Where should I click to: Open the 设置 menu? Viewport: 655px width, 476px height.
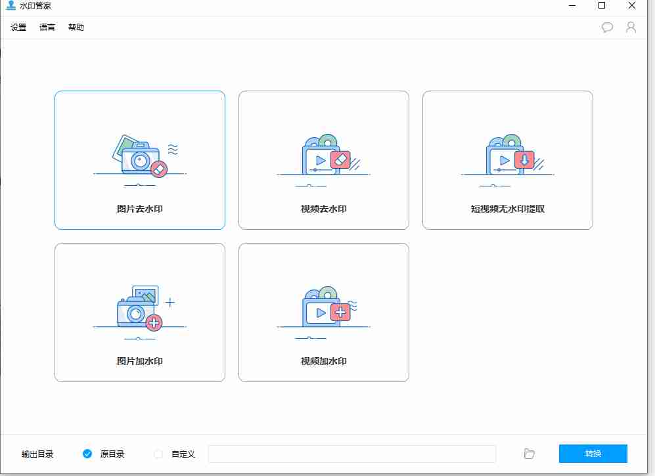[x=18, y=27]
